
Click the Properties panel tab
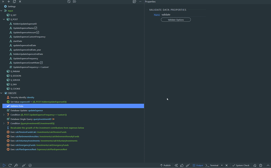pos(150,2)
